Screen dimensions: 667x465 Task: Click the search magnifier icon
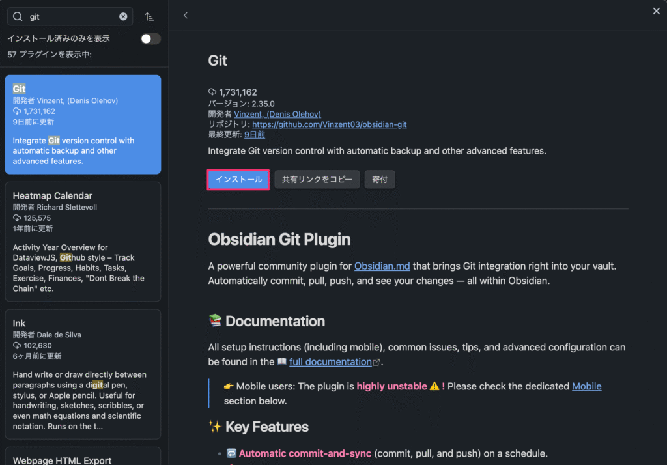18,16
